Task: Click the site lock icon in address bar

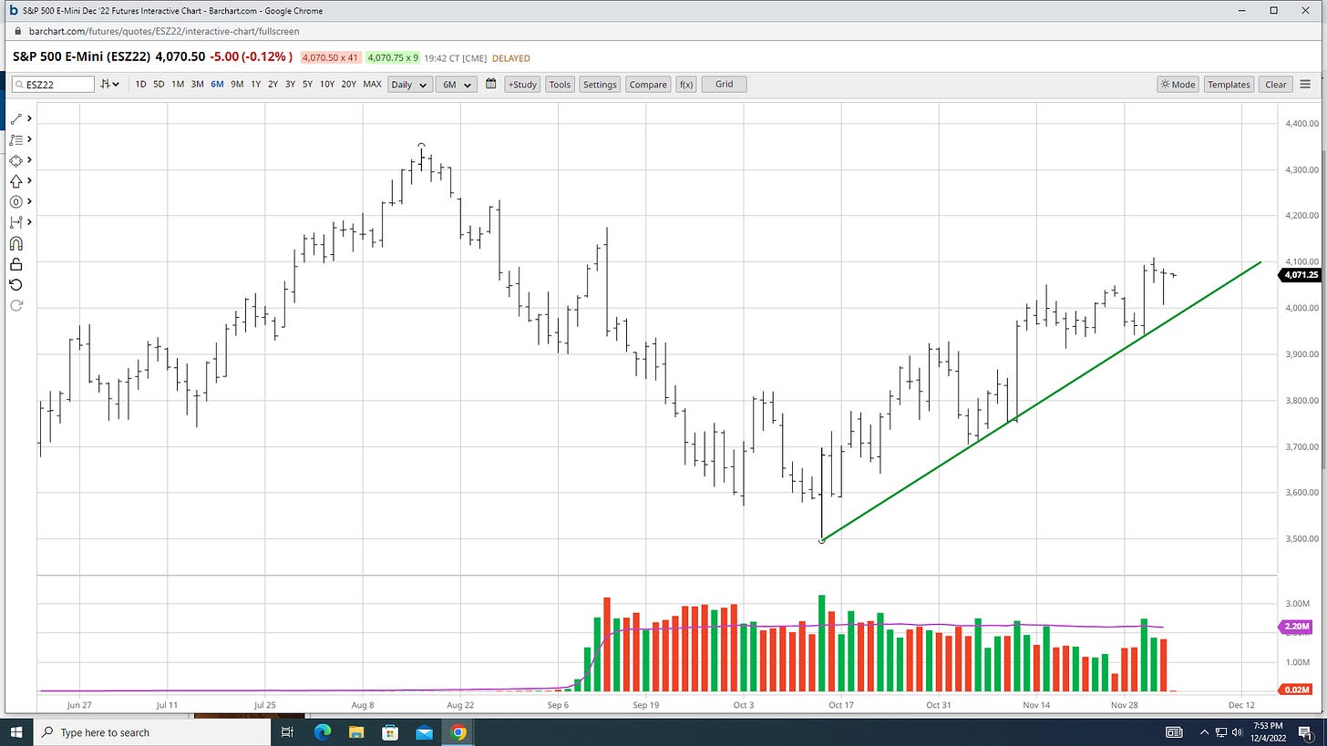Action: click(16, 31)
